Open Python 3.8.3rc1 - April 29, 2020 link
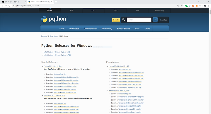This screenshot has width=211, height=114. click(x=54, y=96)
